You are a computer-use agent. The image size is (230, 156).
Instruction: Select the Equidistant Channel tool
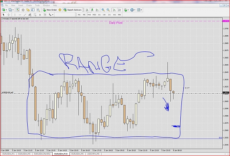point(30,15)
